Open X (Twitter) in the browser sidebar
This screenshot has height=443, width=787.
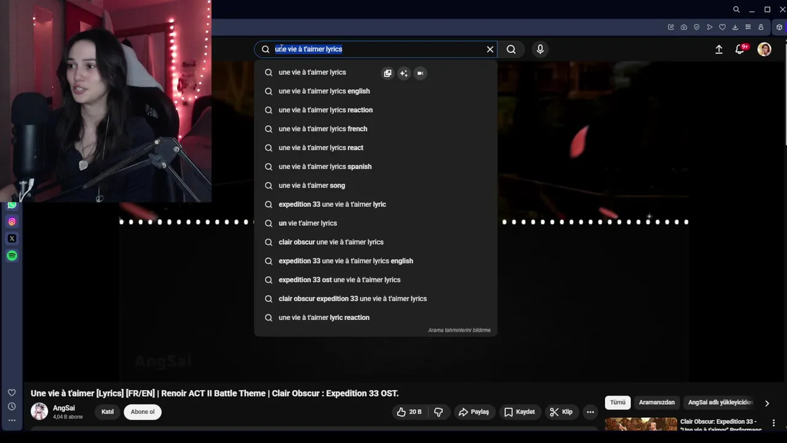tap(12, 239)
